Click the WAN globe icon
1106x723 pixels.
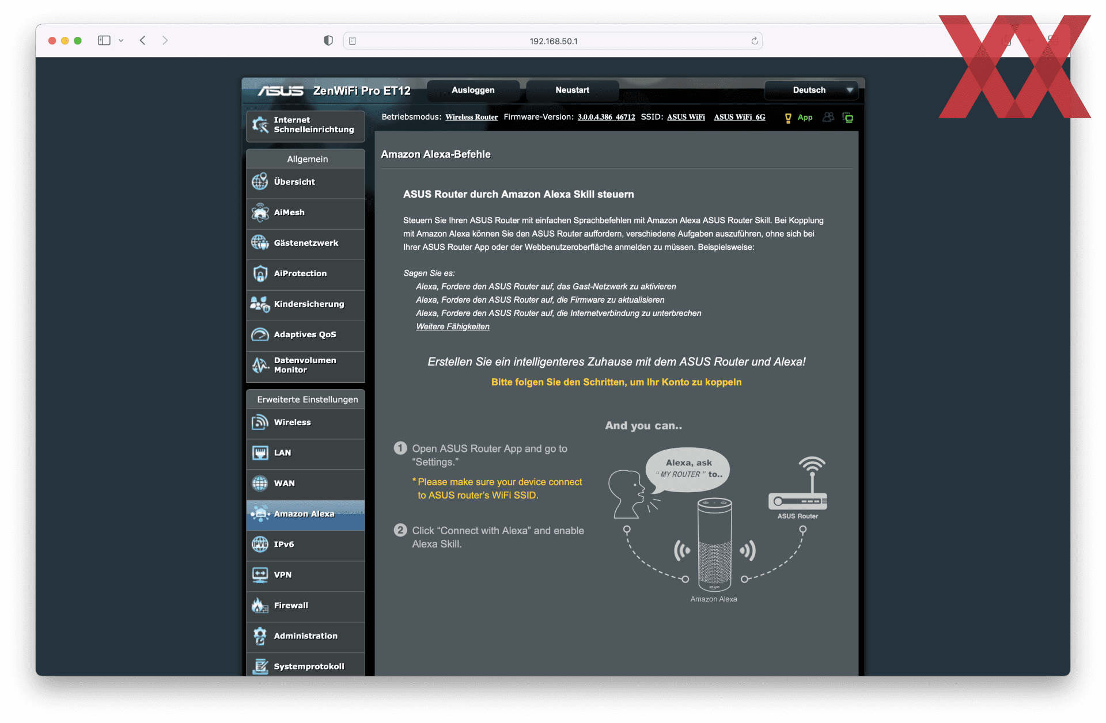coord(260,484)
